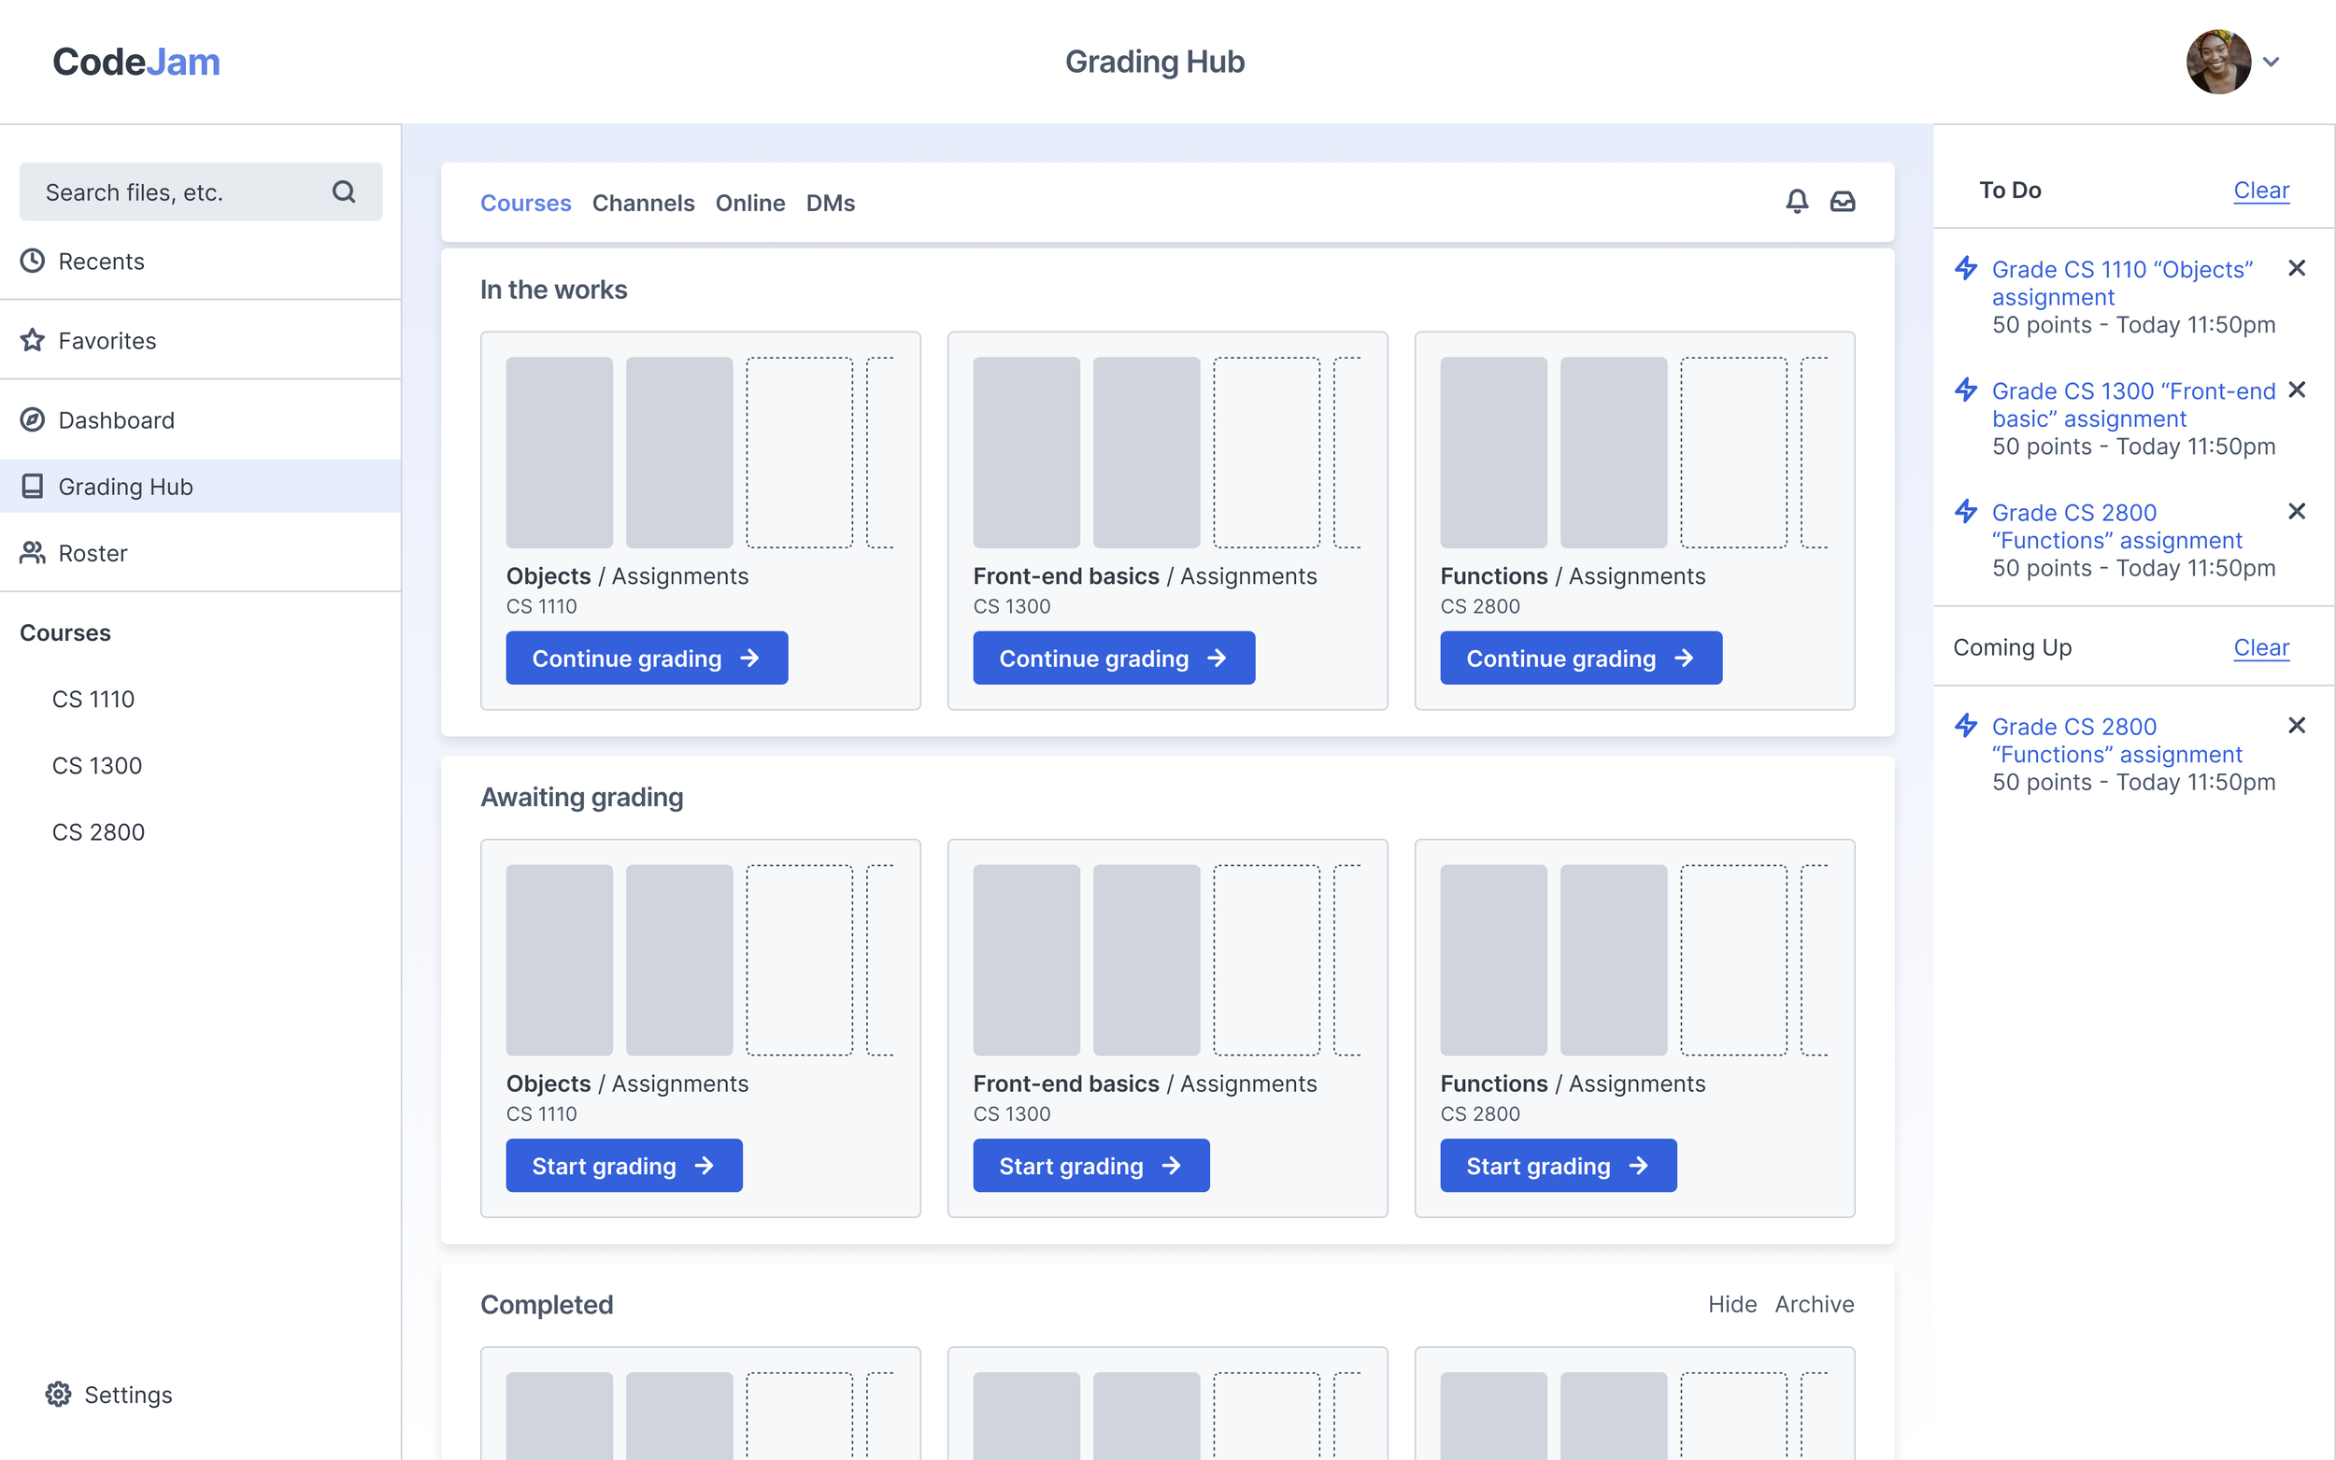Open first thumbnail of Awaiting grading Front-end basics
Screen dimensions: 2336x1460
click(1027, 960)
